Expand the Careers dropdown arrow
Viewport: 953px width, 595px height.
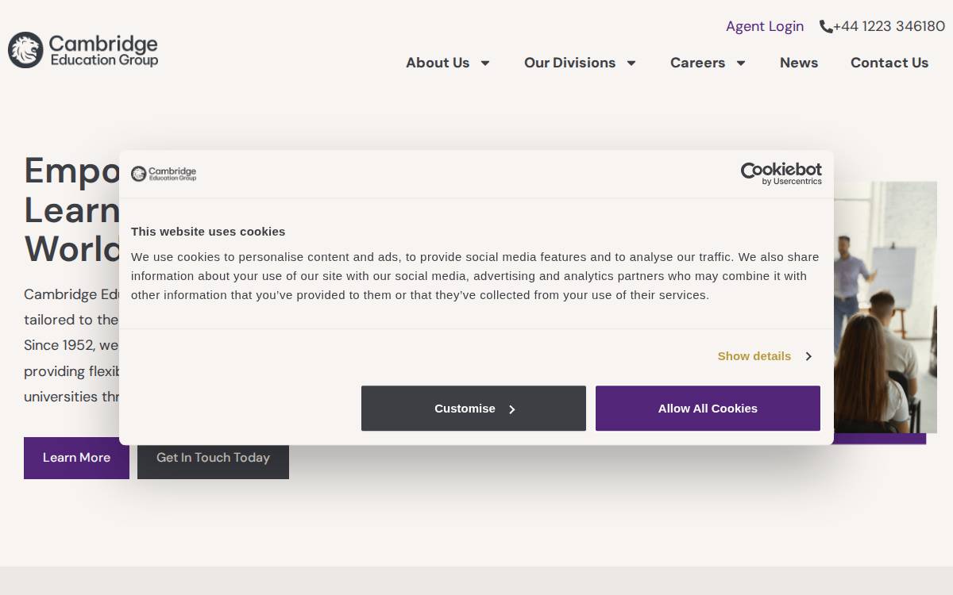(x=741, y=63)
